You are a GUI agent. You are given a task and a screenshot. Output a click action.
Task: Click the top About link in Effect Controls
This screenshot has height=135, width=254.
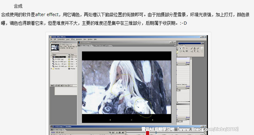coord(188,63)
